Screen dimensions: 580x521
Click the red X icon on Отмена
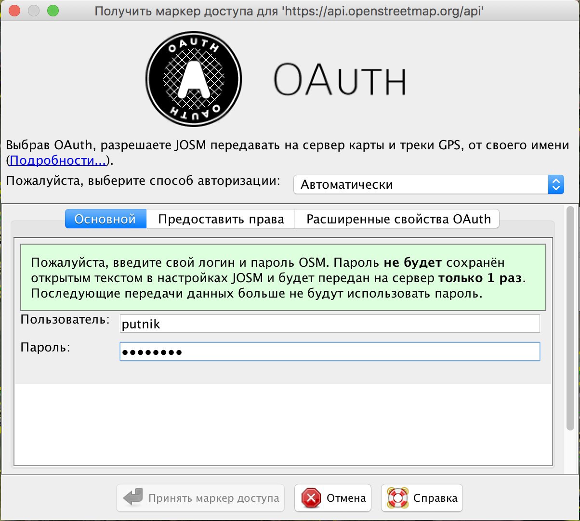click(311, 498)
